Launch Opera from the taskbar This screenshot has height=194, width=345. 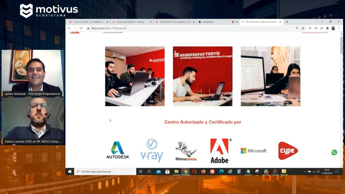coord(194,172)
